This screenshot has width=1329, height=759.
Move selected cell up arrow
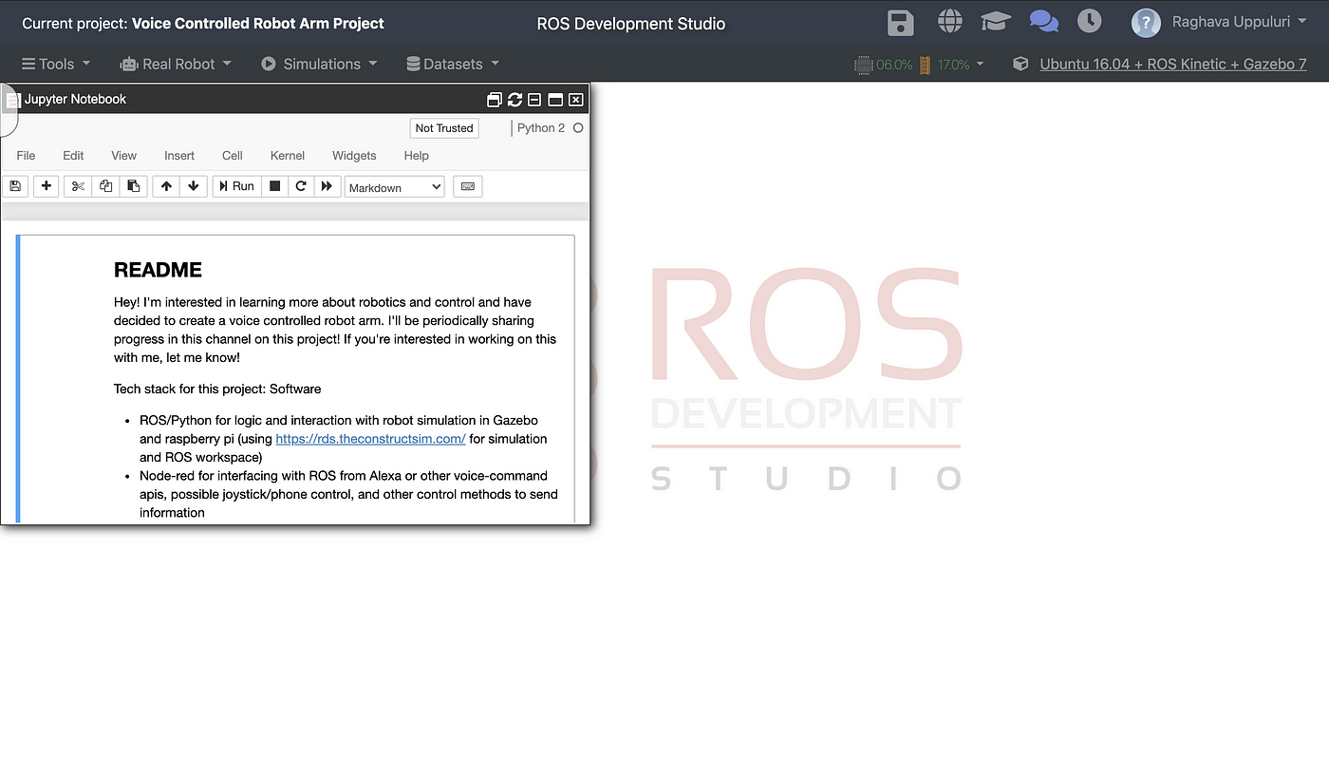click(166, 186)
